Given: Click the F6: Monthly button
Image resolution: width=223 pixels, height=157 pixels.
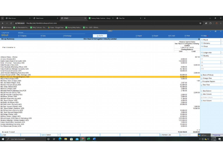Looking at the screenshot, I should [211, 56].
